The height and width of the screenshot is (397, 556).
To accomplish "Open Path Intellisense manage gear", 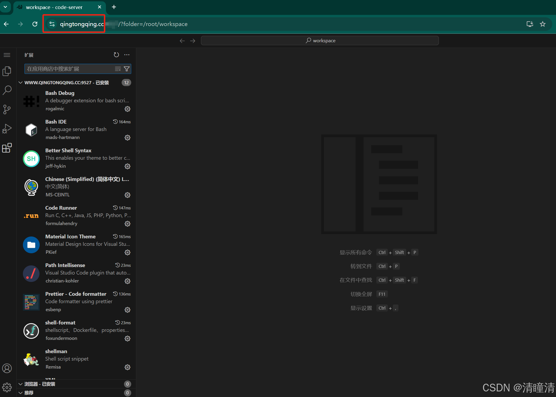I will (x=127, y=281).
